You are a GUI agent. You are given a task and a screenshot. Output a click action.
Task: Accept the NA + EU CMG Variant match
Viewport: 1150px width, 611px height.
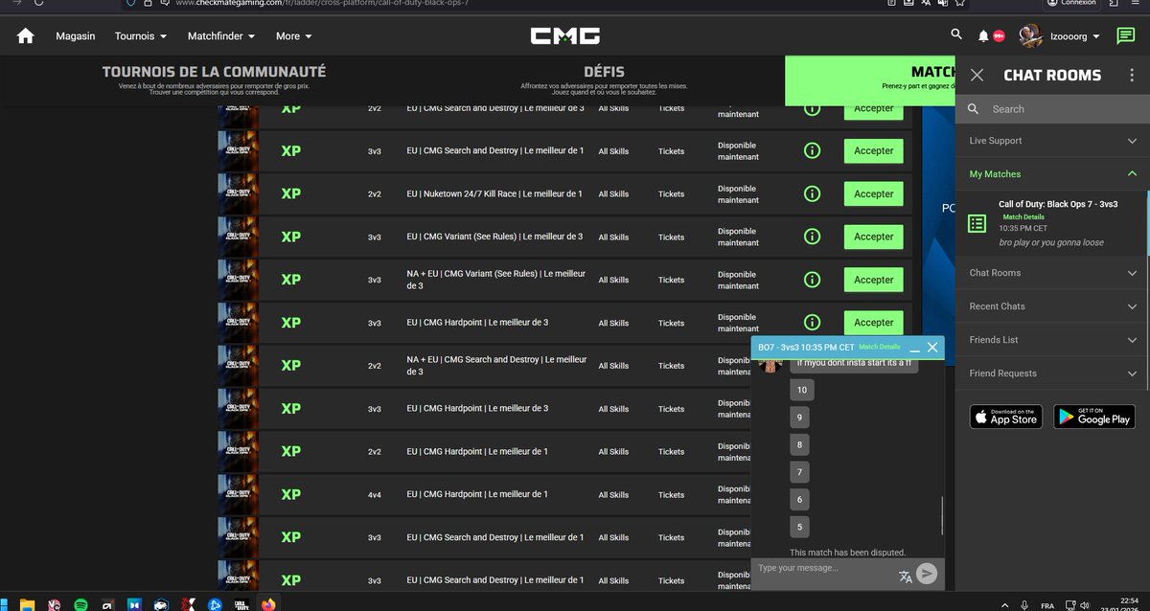(x=874, y=280)
